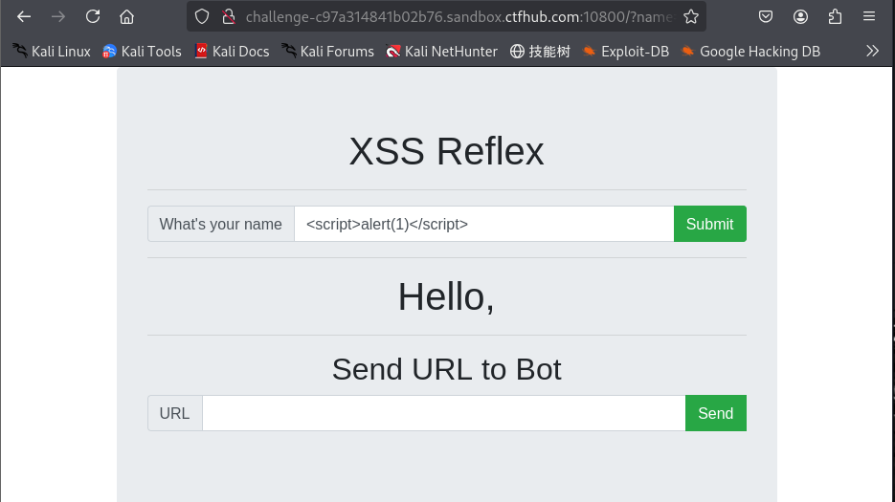The height and width of the screenshot is (502, 895).
Task: Click the URL label beside the field
Action: pyautogui.click(x=174, y=413)
